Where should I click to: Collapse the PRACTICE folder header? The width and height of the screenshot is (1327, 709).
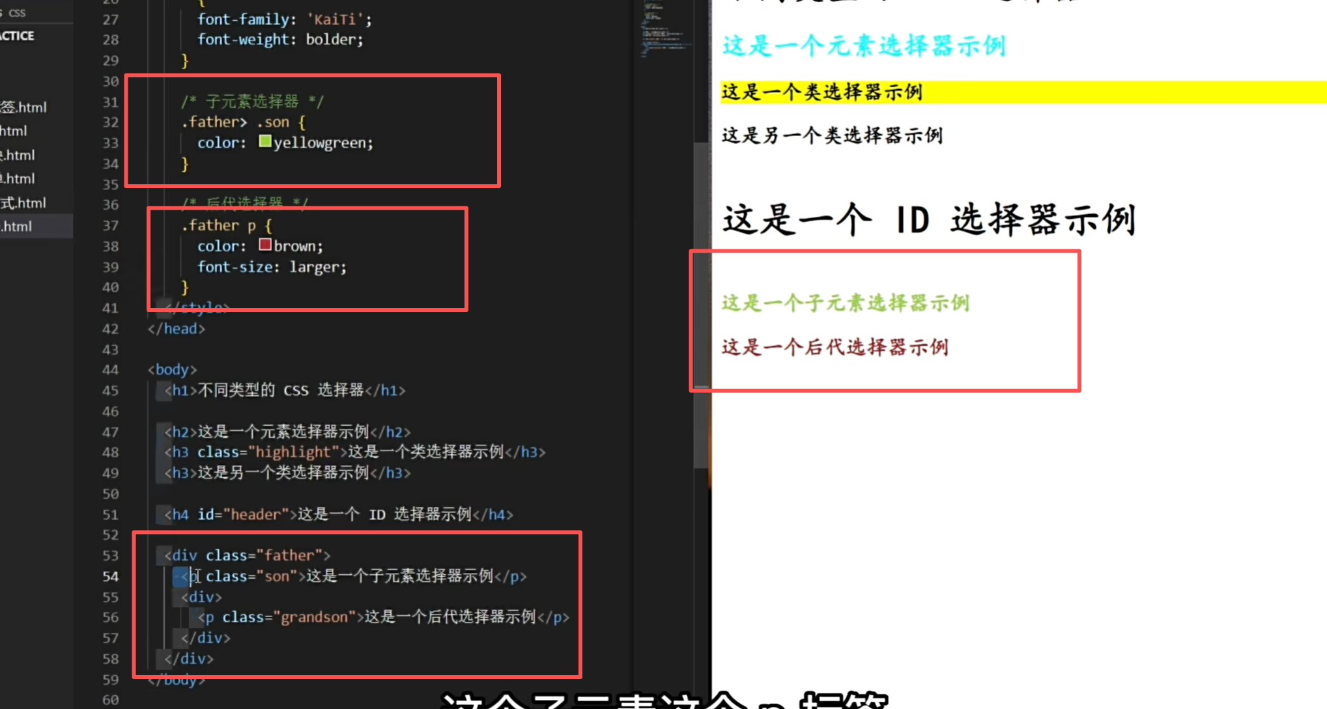[x=18, y=36]
